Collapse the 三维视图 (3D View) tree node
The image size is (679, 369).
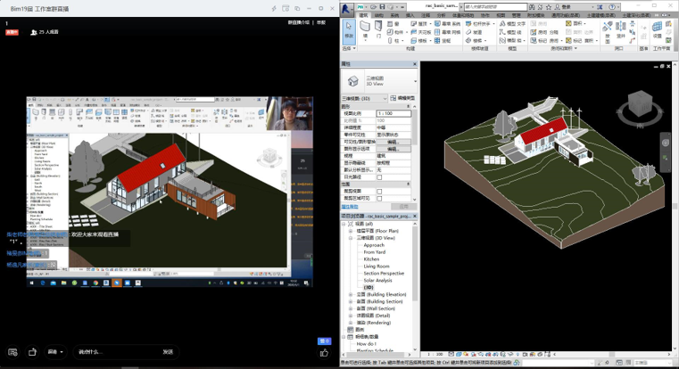pos(352,237)
